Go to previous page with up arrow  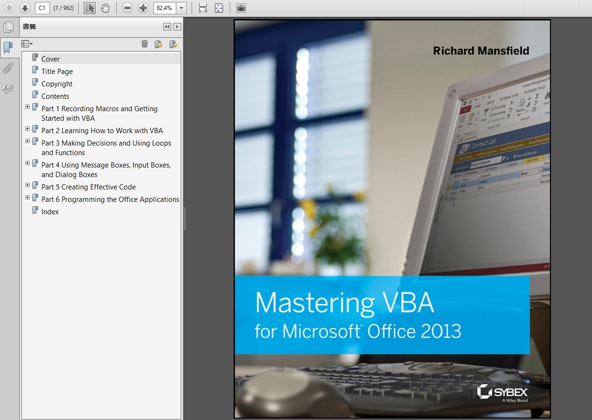[x=10, y=8]
